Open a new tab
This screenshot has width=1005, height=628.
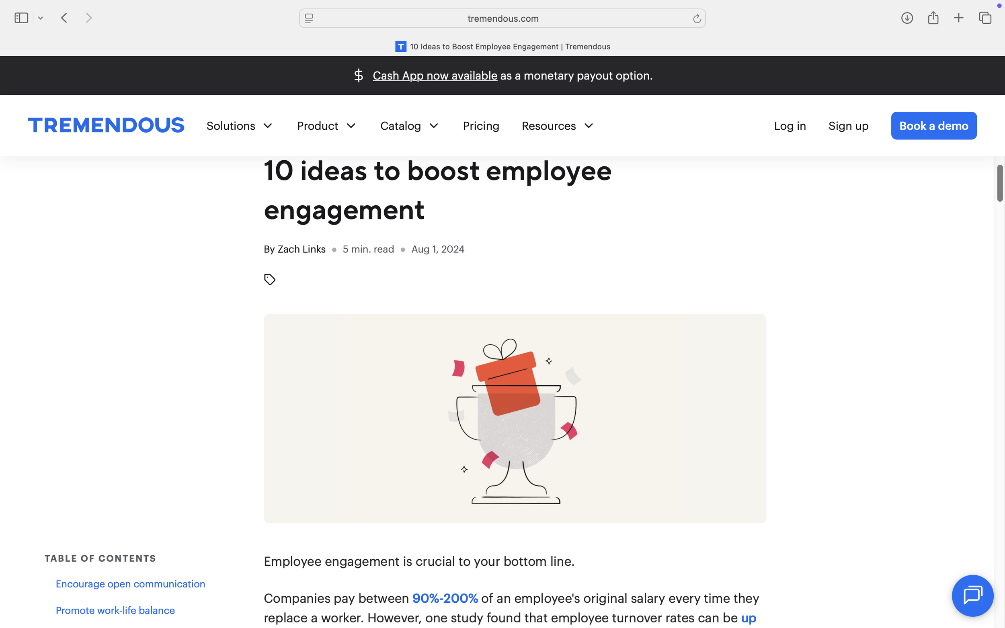(958, 18)
